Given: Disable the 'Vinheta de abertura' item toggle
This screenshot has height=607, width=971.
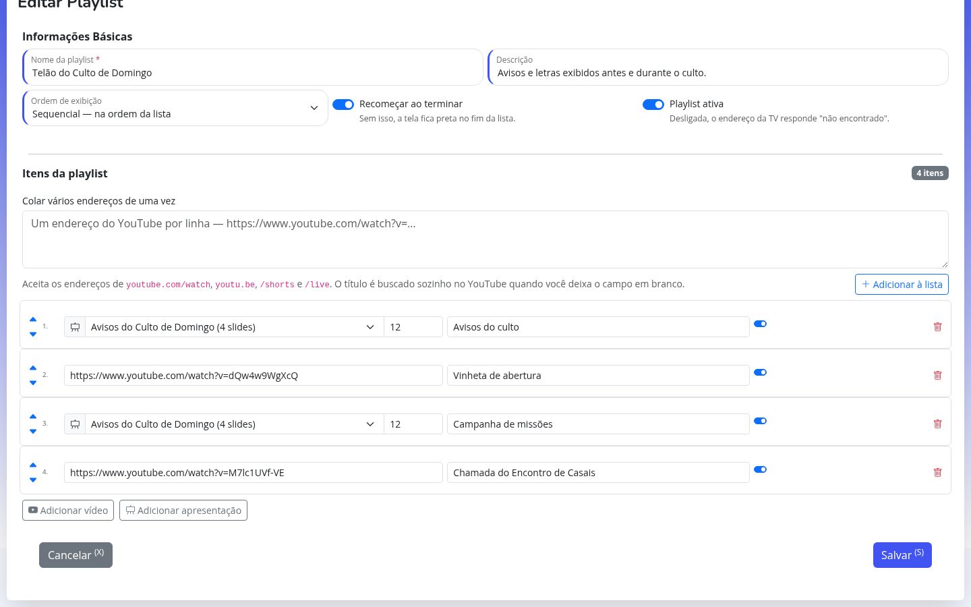Looking at the screenshot, I should tap(760, 372).
